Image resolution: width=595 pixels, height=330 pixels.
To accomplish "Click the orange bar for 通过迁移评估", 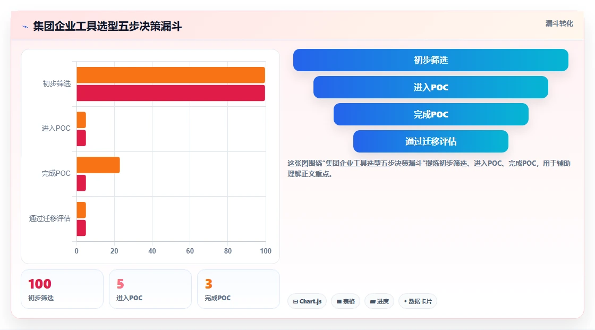I will pyautogui.click(x=81, y=210).
